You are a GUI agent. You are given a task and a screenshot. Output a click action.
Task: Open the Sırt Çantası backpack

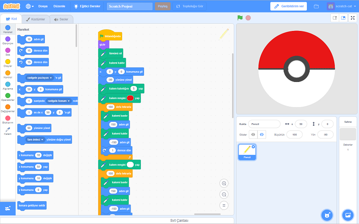[179, 220]
